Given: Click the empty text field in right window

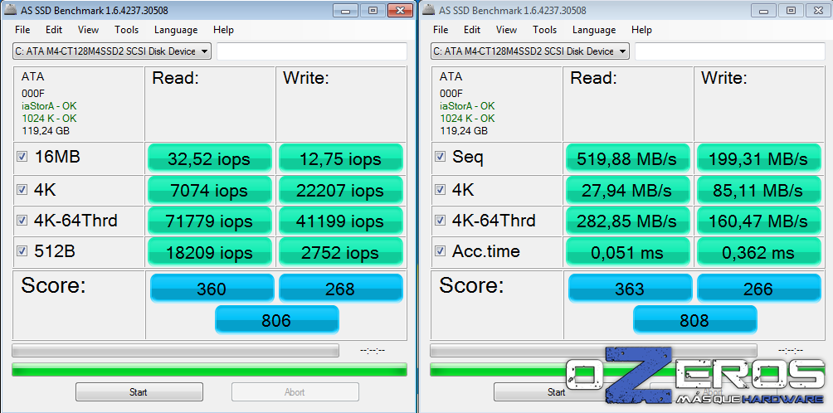Looking at the screenshot, I should tap(730, 51).
